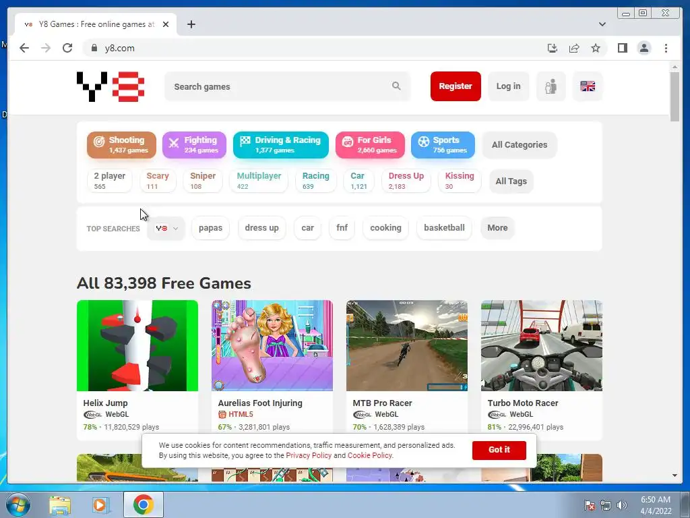Select the Multiplayer tag

tap(259, 181)
